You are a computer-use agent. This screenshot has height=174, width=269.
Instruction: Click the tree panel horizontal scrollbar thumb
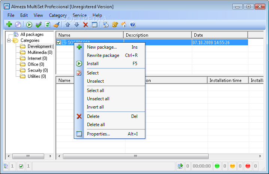click(x=28, y=156)
